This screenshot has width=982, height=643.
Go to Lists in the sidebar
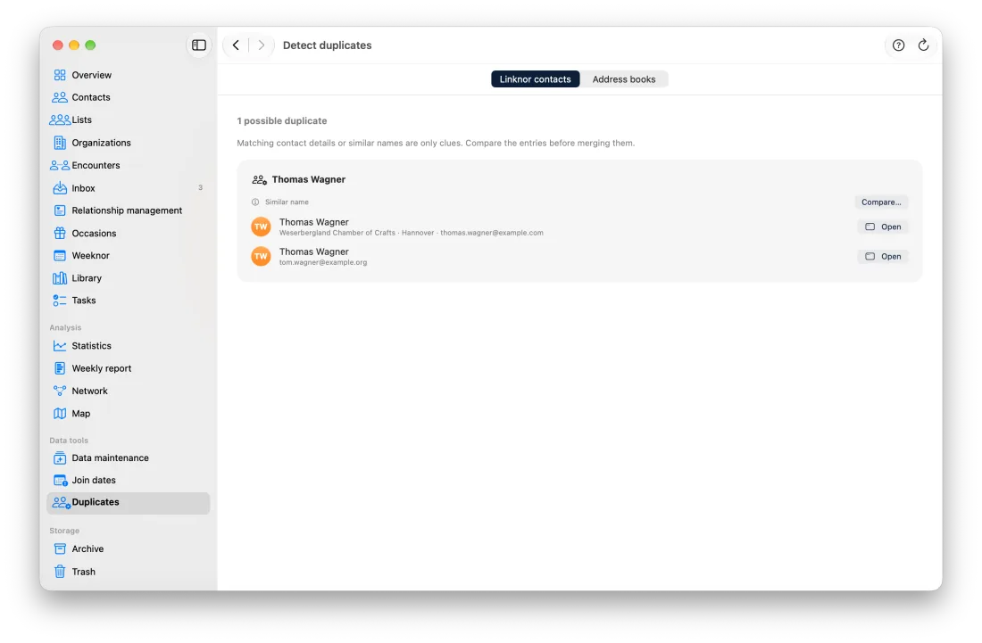(x=128, y=120)
